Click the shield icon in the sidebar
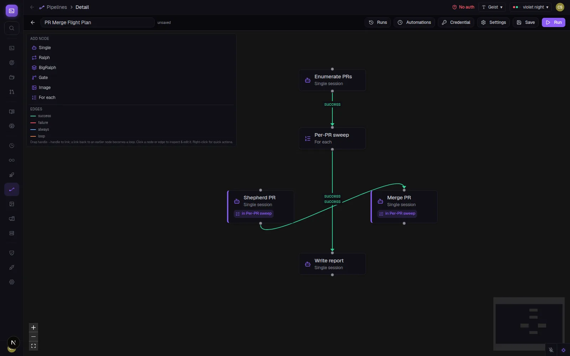The width and height of the screenshot is (570, 356). click(12, 253)
